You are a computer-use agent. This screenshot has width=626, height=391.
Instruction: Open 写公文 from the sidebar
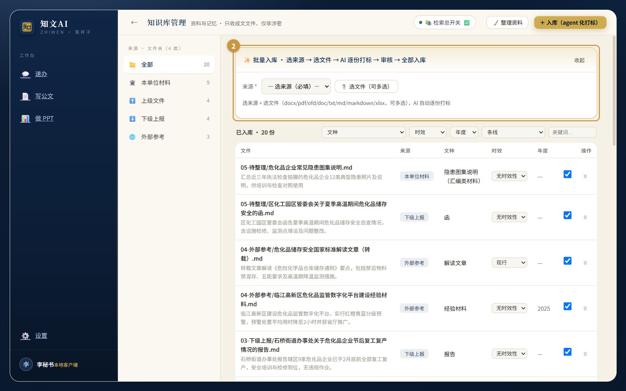pyautogui.click(x=44, y=96)
